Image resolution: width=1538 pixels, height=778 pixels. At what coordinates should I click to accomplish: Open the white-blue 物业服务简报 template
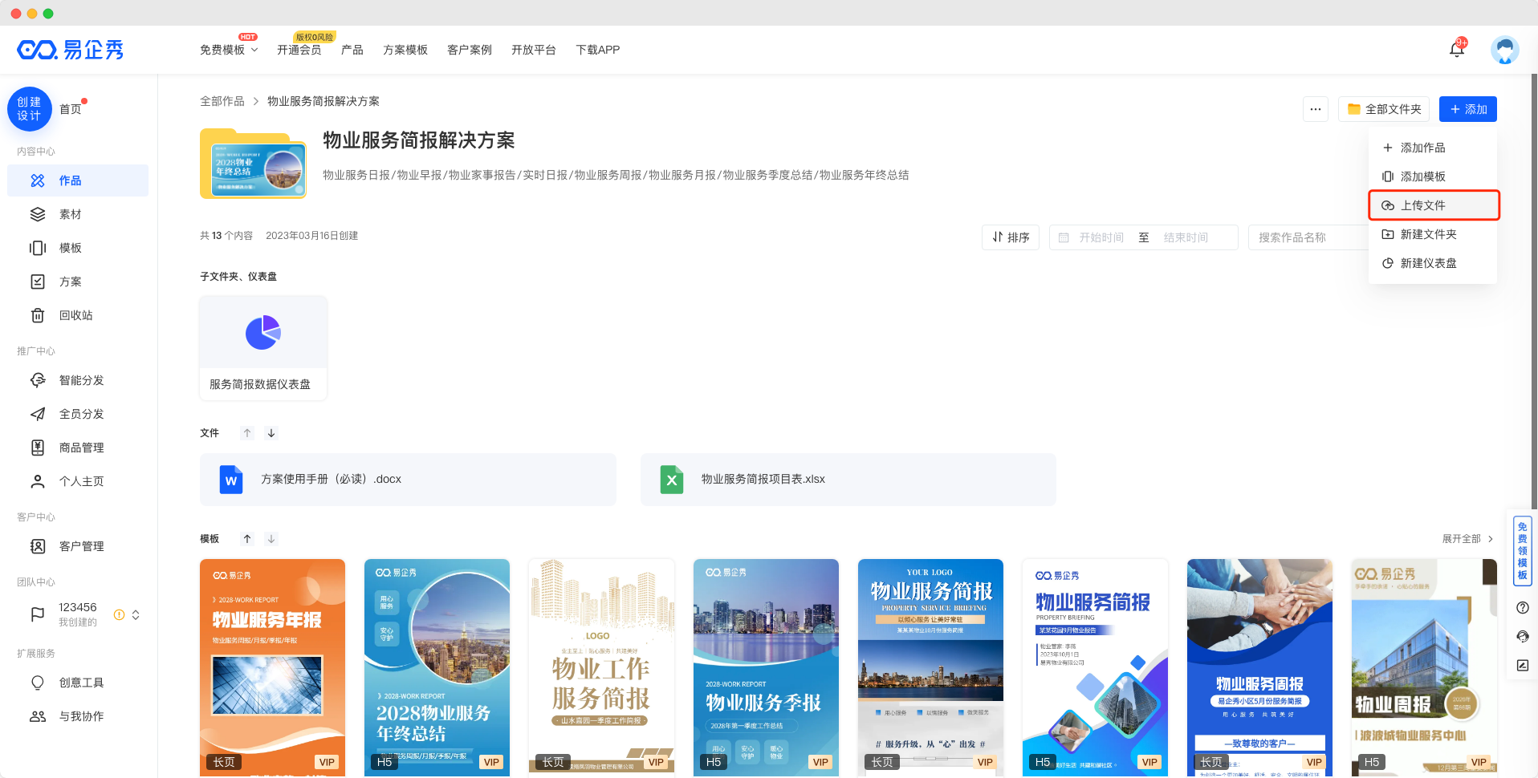1095,667
